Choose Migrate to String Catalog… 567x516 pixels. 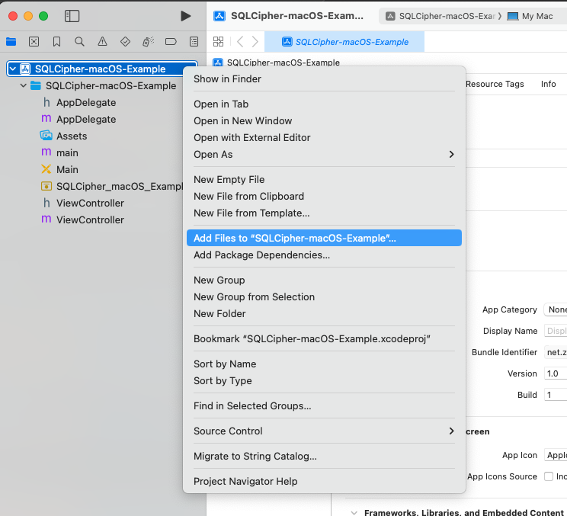(324, 456)
